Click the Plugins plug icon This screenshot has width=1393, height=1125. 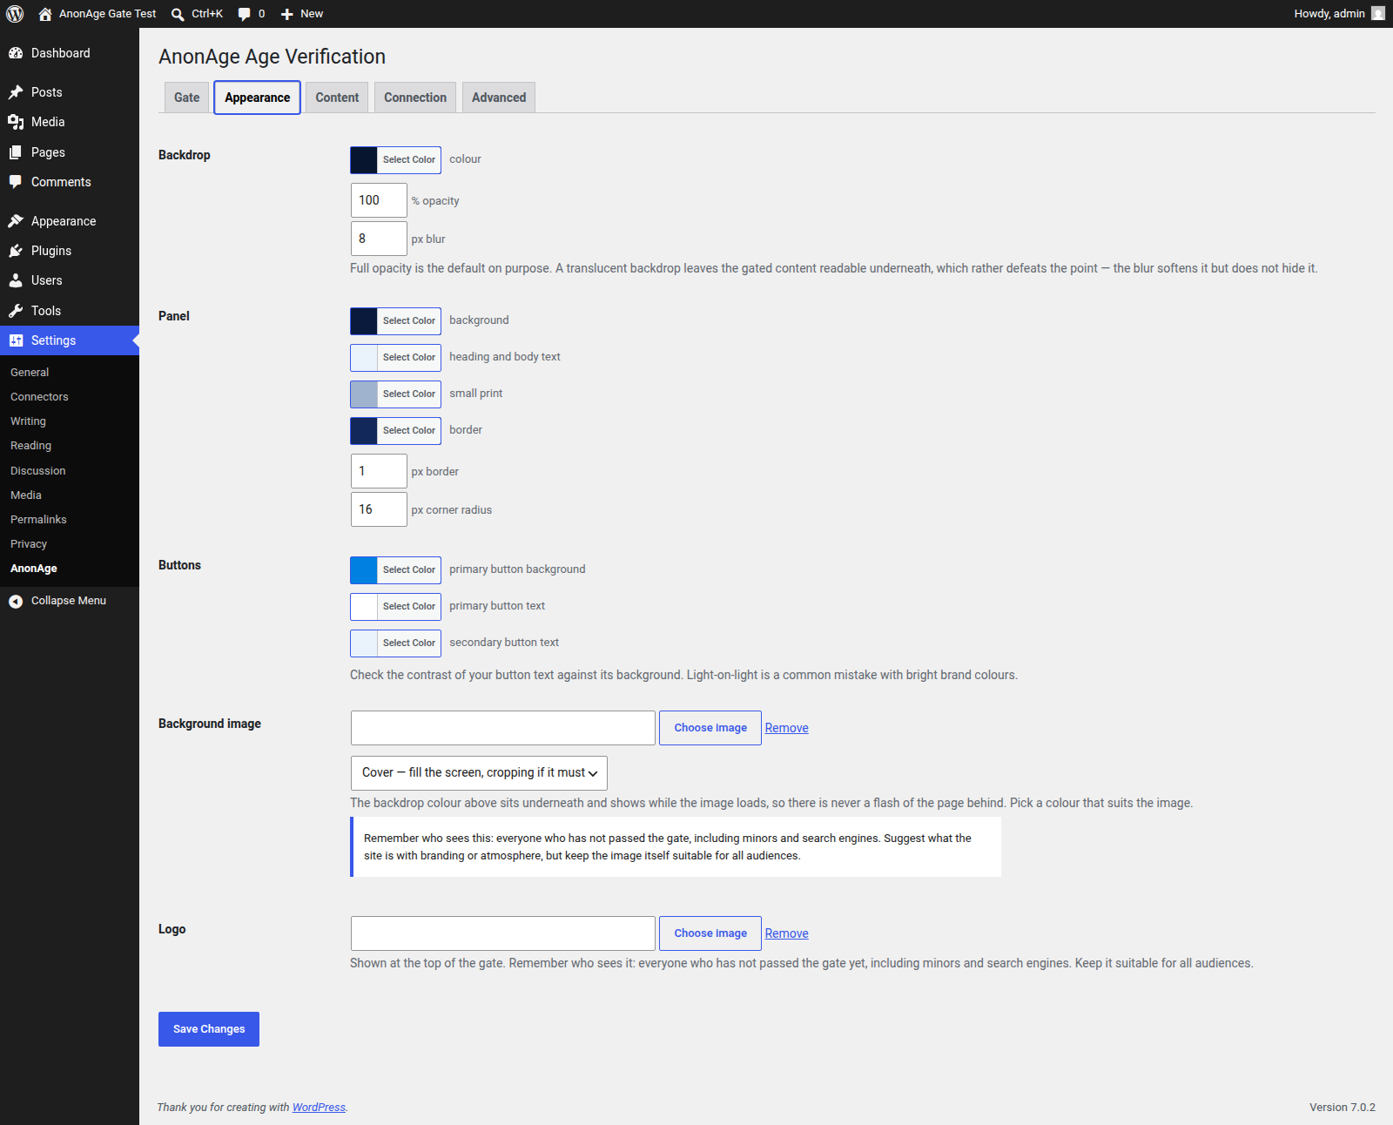pyautogui.click(x=16, y=251)
